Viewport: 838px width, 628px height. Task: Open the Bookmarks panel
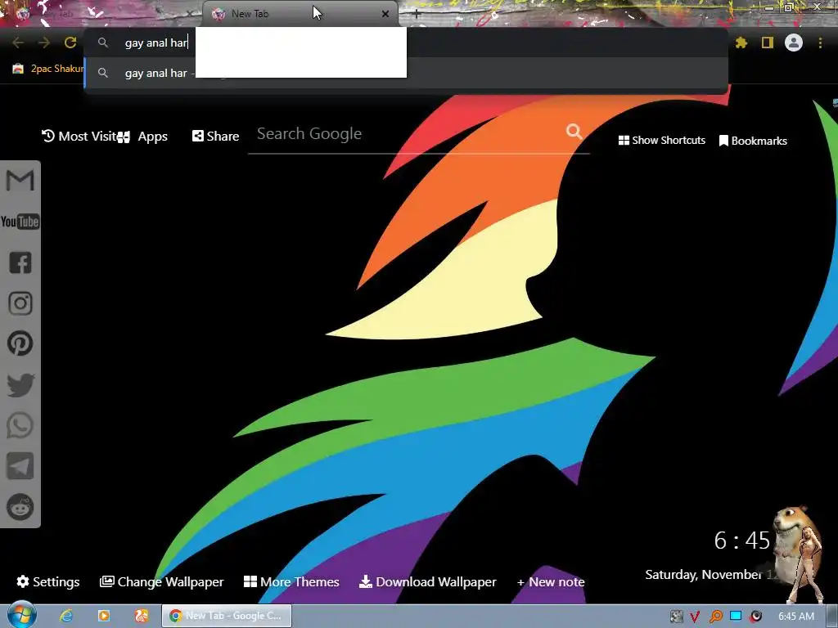[753, 141]
